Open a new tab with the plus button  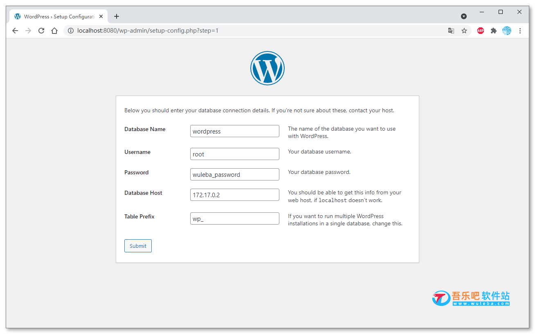117,16
